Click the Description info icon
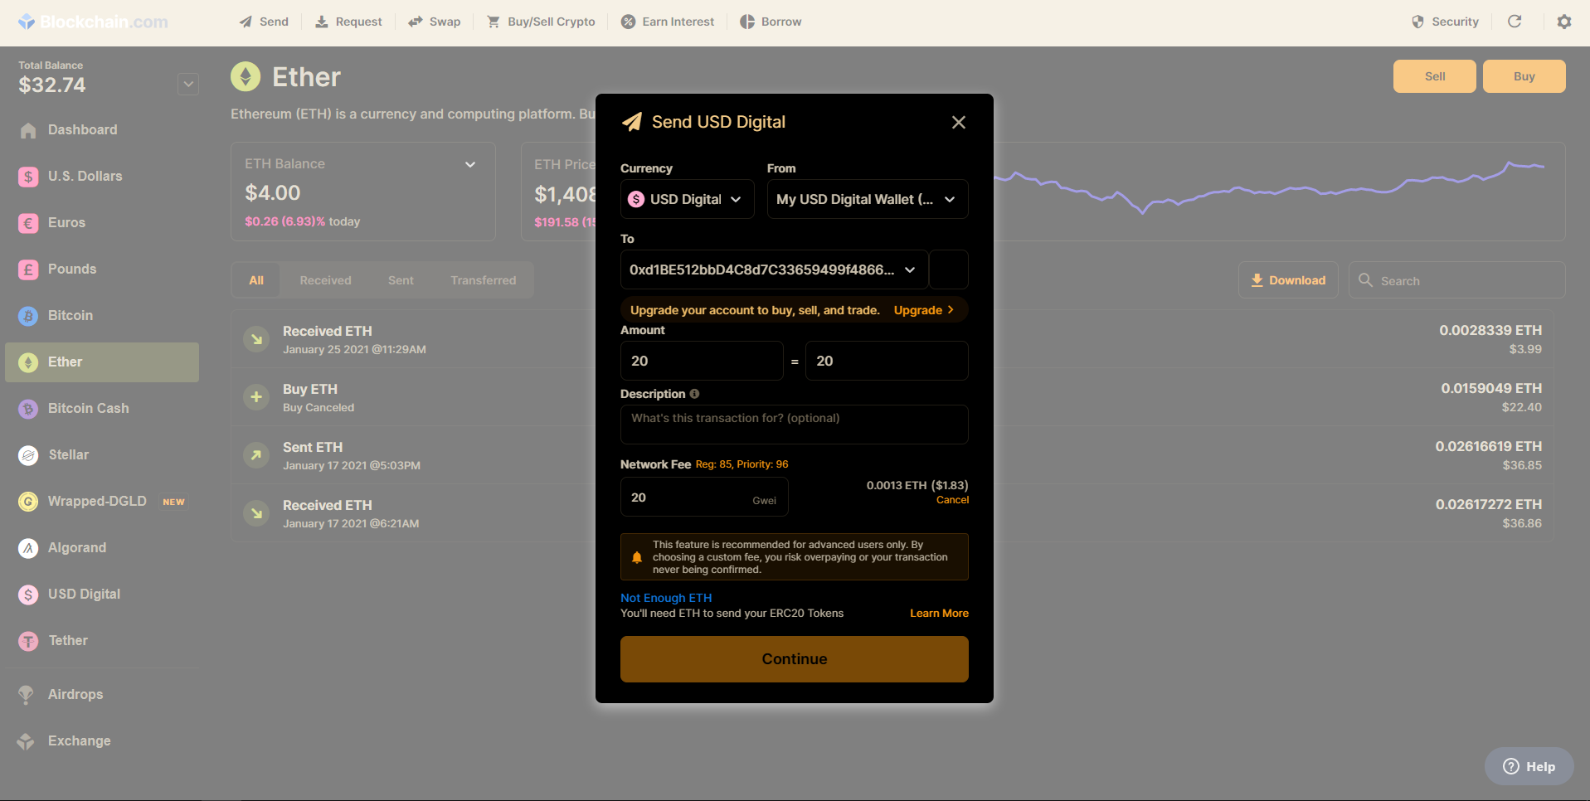 (x=694, y=394)
